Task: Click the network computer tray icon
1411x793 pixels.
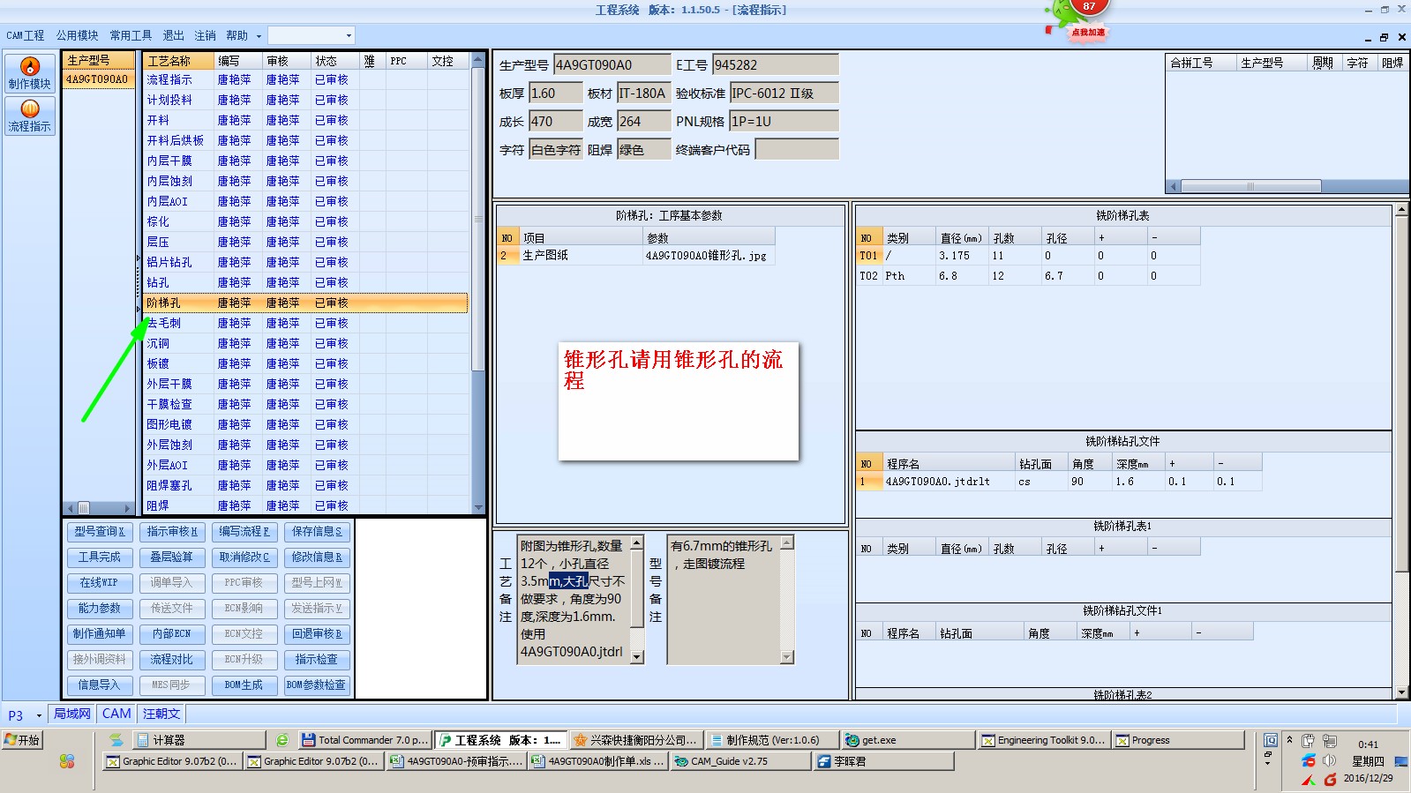Action: pos(1329,741)
